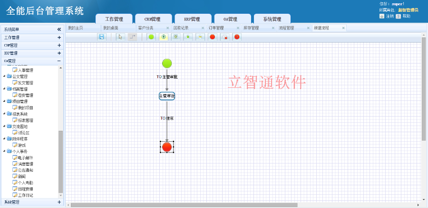Click the TO 结束 transition label
428x208 pixels.
point(167,118)
